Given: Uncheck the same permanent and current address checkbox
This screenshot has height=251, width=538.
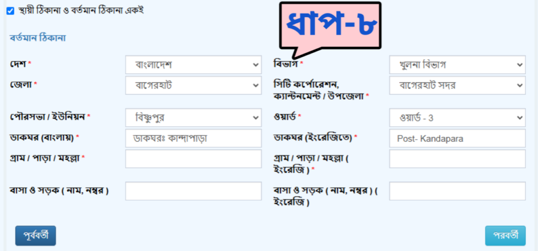Looking at the screenshot, I should tap(11, 11).
